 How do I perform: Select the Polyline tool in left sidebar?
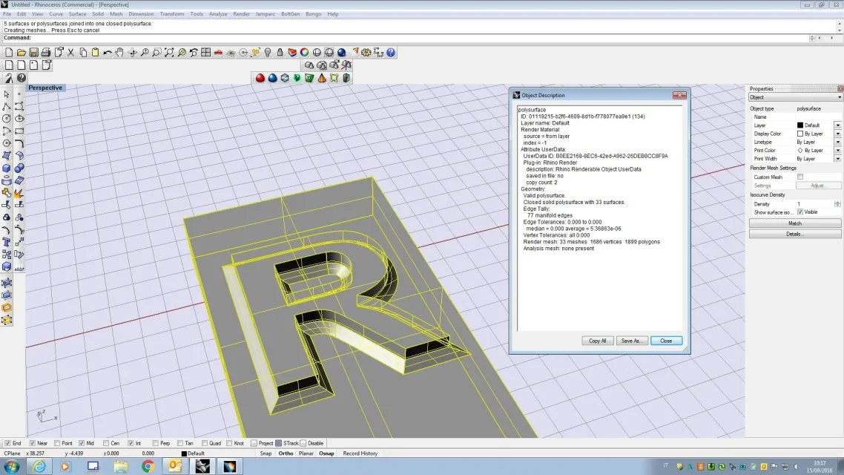(x=7, y=106)
